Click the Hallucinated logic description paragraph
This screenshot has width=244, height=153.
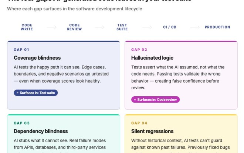tap(178, 77)
